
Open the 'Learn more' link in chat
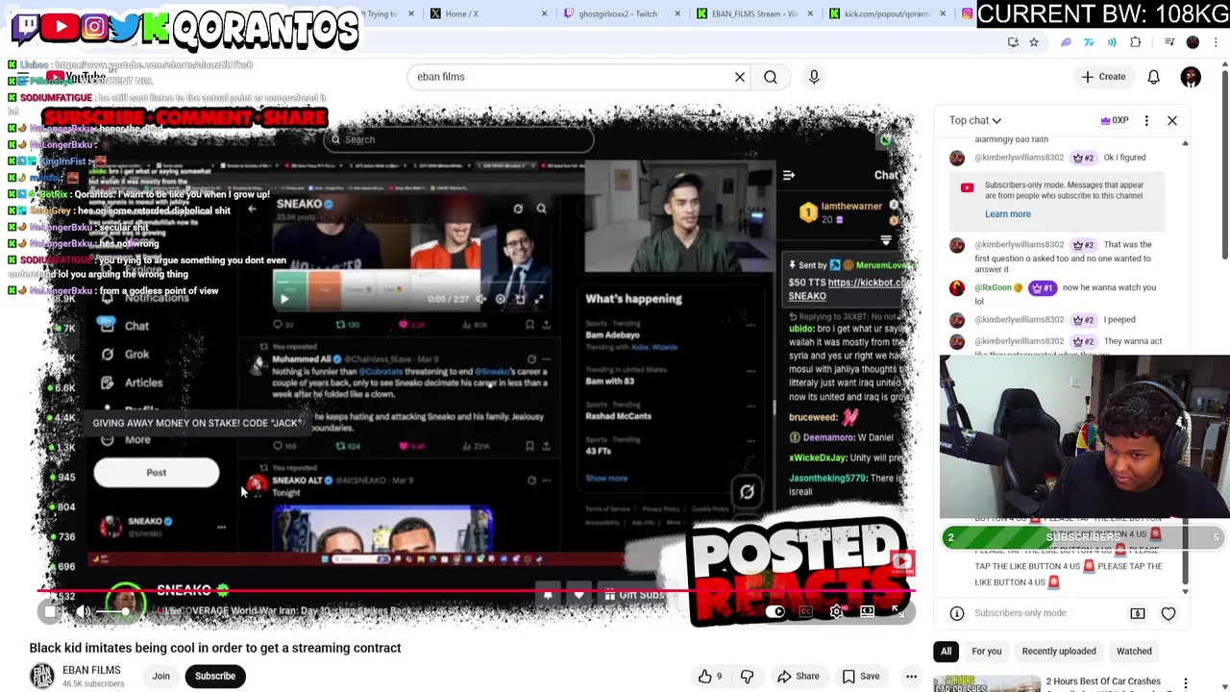[1007, 214]
